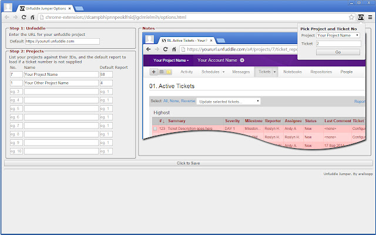Edit the Your Other Project Name field
Screen dimensions: 376x235
(x=61, y=83)
